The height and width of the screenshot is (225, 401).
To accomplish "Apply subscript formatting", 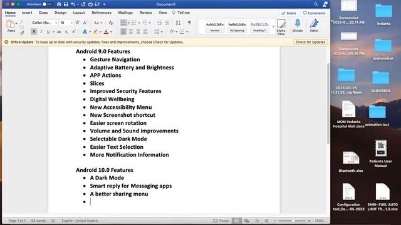I will 66,32.
